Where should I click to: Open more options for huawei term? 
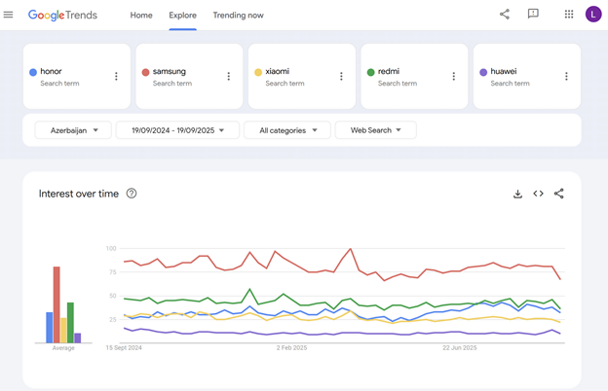pyautogui.click(x=566, y=76)
